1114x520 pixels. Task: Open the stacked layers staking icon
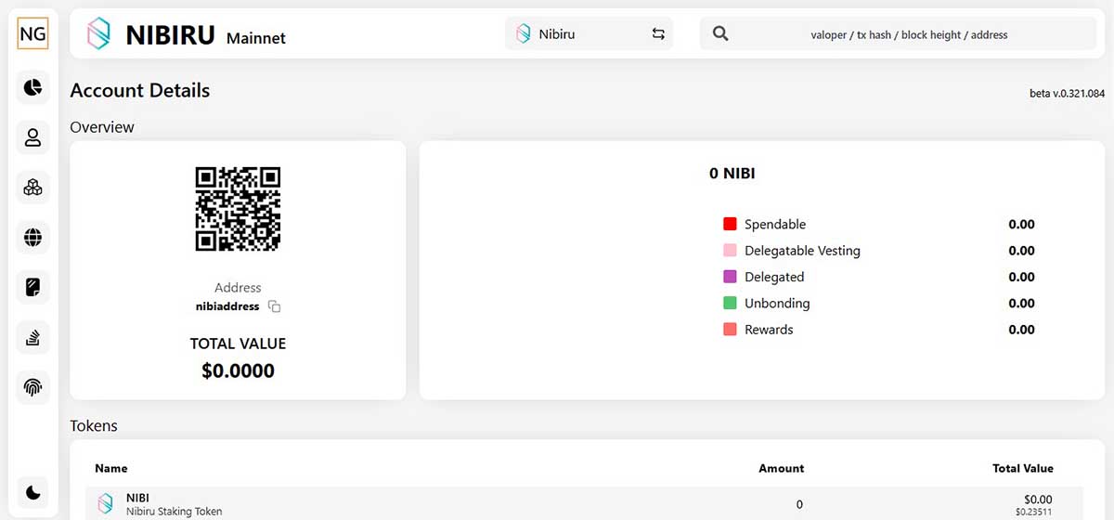tap(33, 338)
